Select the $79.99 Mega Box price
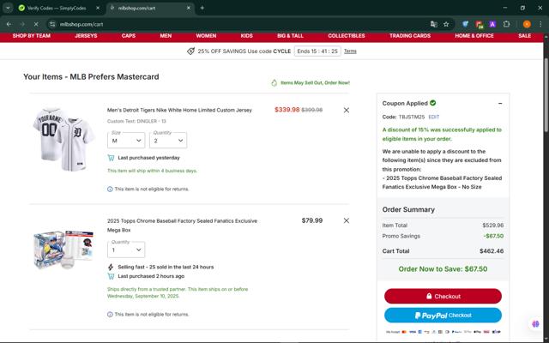549x343 pixels. 312,220
